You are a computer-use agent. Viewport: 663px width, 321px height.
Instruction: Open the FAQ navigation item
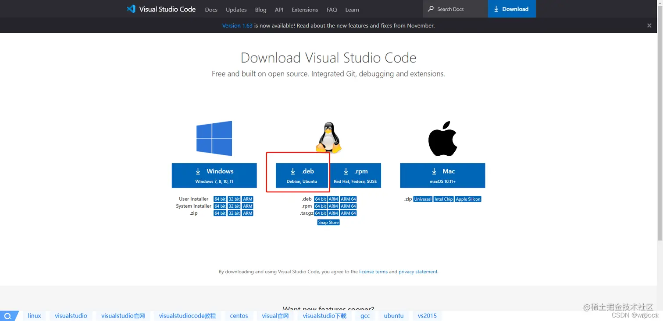pyautogui.click(x=331, y=10)
